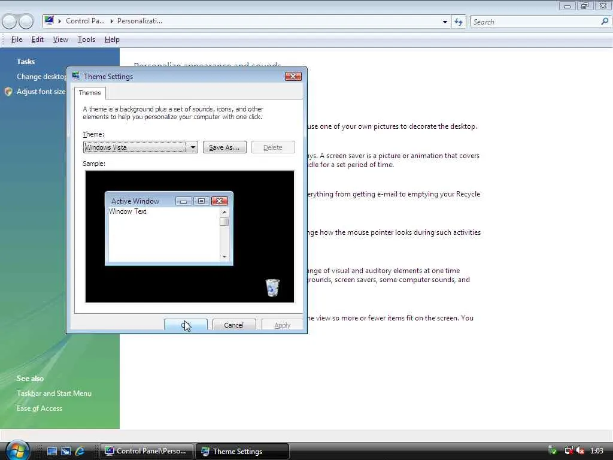Open Taskbar and Start Menu link
Screen dimensions: 613x460
tap(54, 394)
